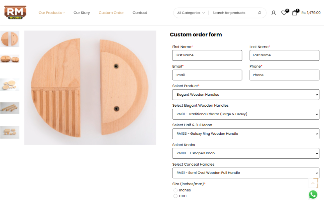The height and width of the screenshot is (202, 324).
Task: Expand the All Categories dropdown
Action: coord(191,13)
